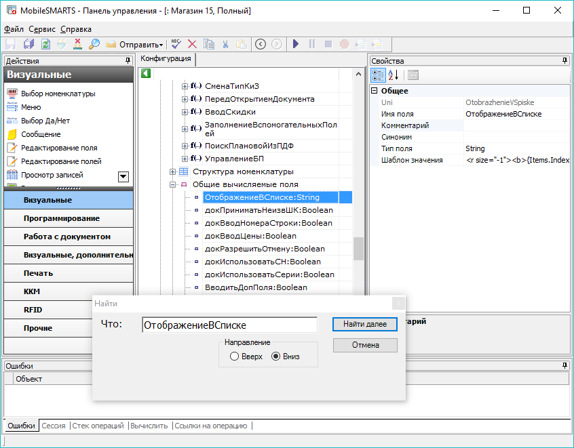Select Вниз search direction
The width and height of the screenshot is (574, 448).
(x=275, y=357)
